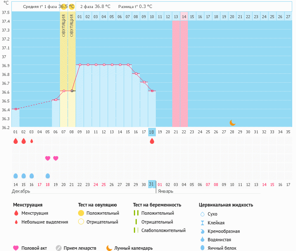Select the highlighted date 31 on date axis
The width and height of the screenshot is (296, 251).
(x=152, y=184)
